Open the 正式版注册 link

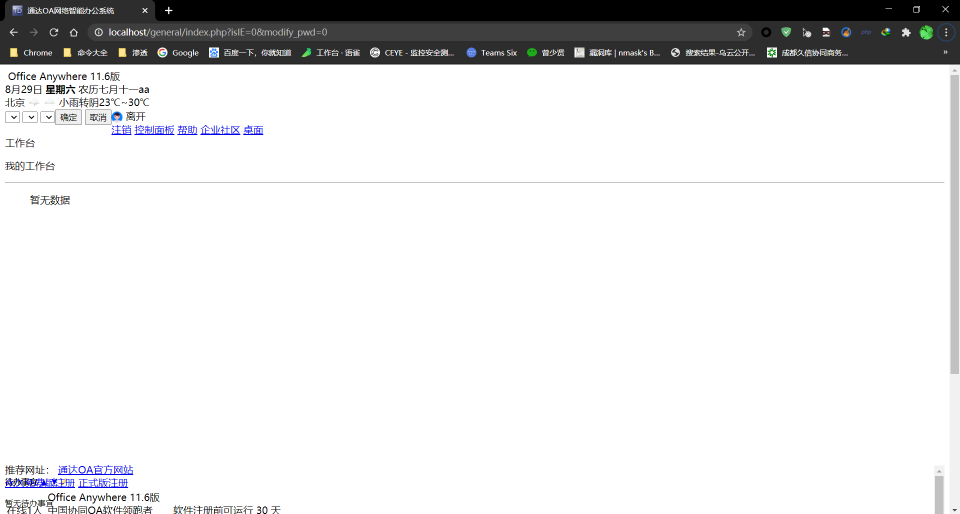point(103,483)
